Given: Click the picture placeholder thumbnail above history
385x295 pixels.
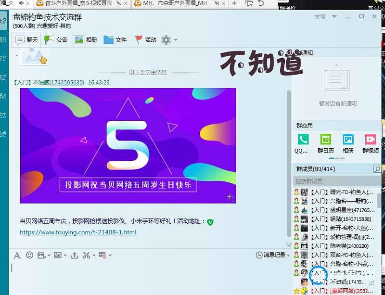Looking at the screenshot, I should pyautogui.click(x=34, y=56).
